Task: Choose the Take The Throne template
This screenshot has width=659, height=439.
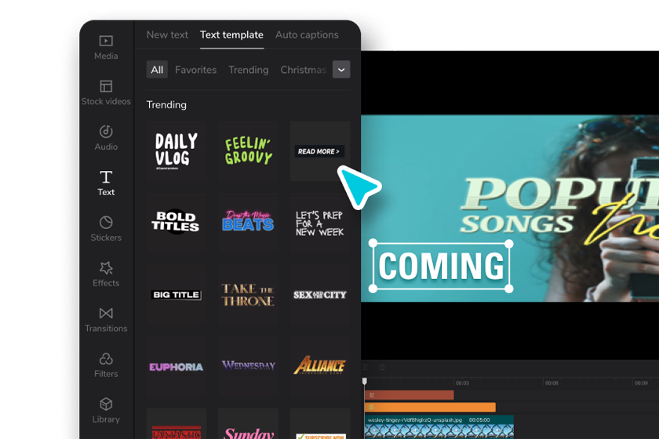Action: (248, 295)
